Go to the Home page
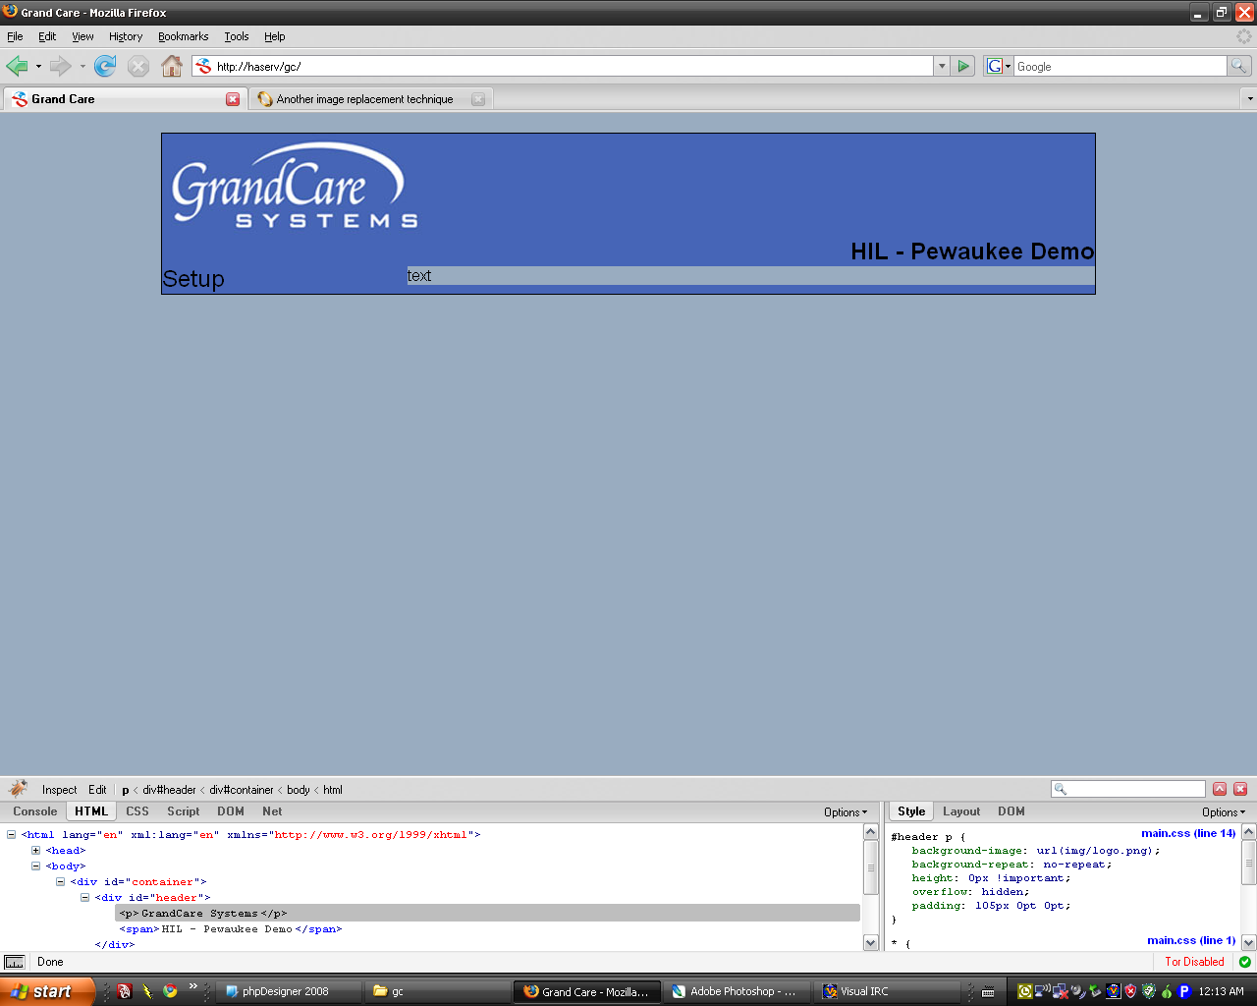1257x1006 pixels. [172, 66]
